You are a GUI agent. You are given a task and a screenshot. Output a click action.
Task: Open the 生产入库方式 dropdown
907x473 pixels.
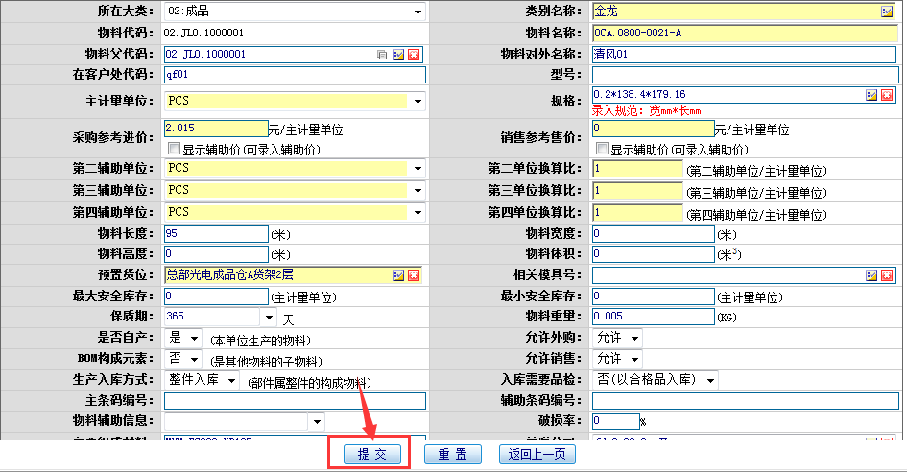pyautogui.click(x=231, y=381)
